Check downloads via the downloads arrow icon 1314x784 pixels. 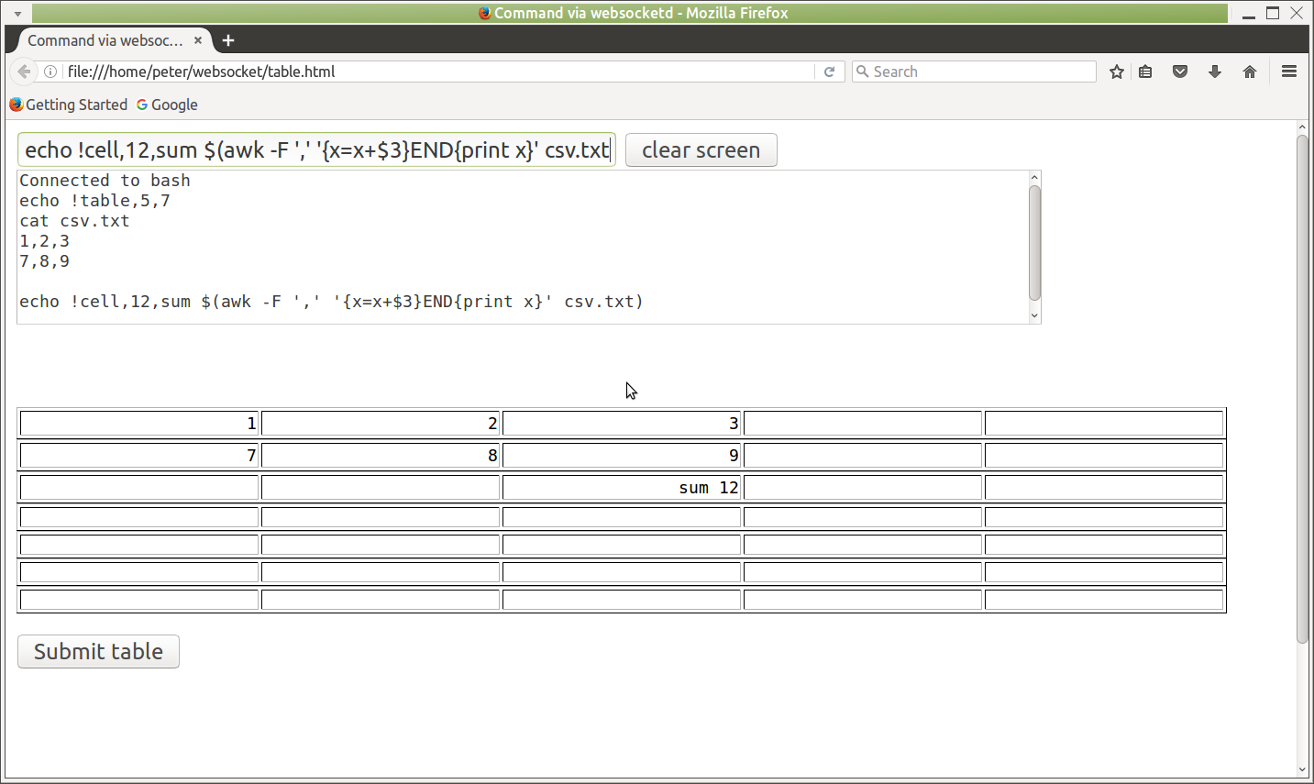click(1214, 71)
